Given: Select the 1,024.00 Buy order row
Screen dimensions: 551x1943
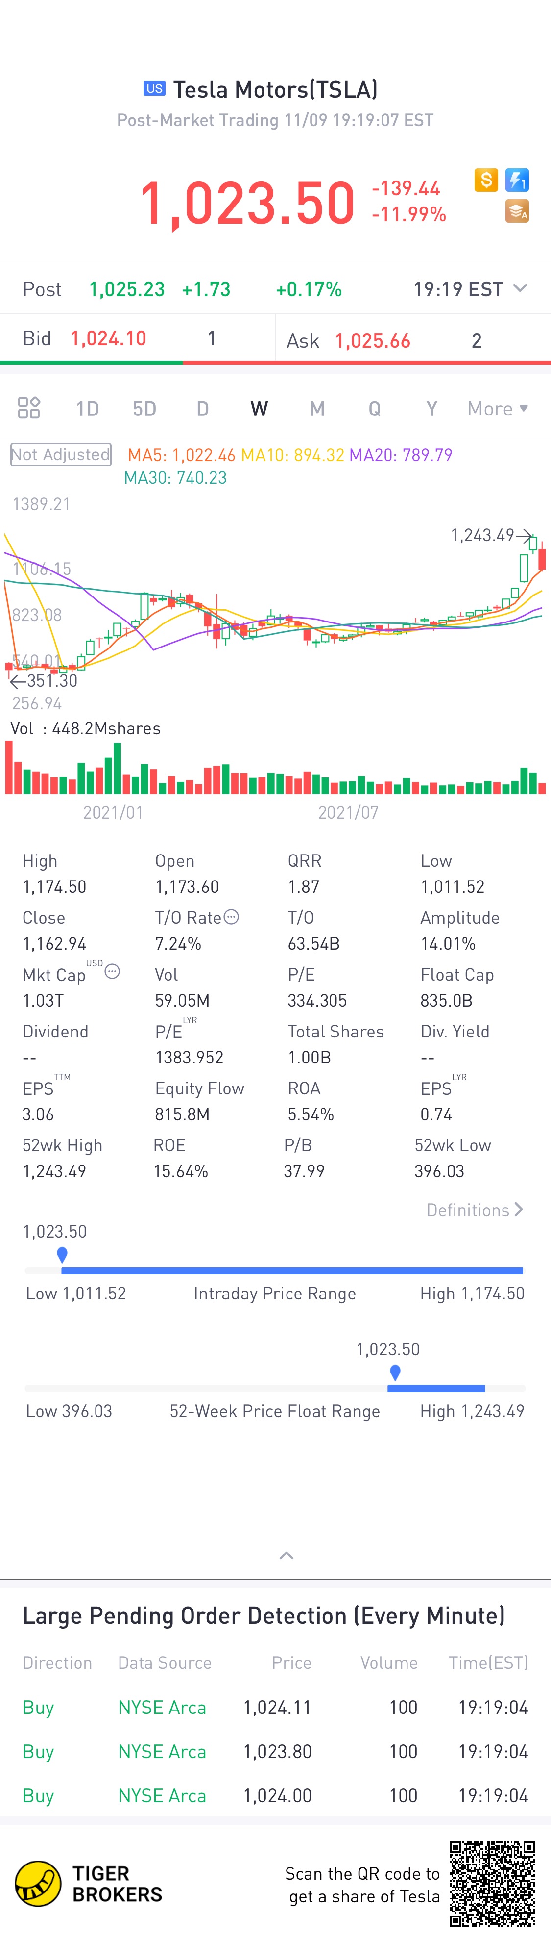Looking at the screenshot, I should [x=275, y=1796].
